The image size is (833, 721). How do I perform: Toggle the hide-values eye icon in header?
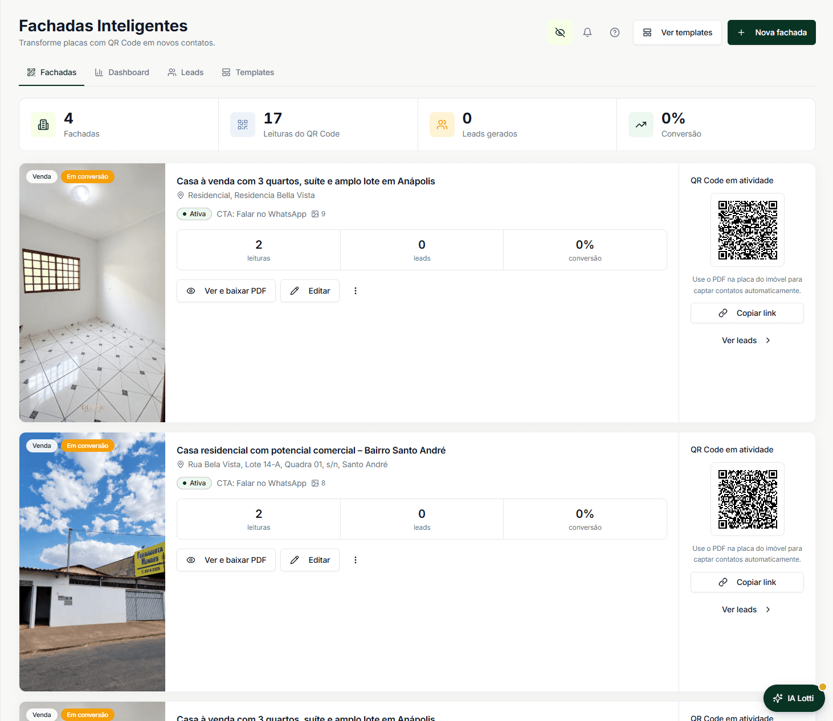click(560, 32)
